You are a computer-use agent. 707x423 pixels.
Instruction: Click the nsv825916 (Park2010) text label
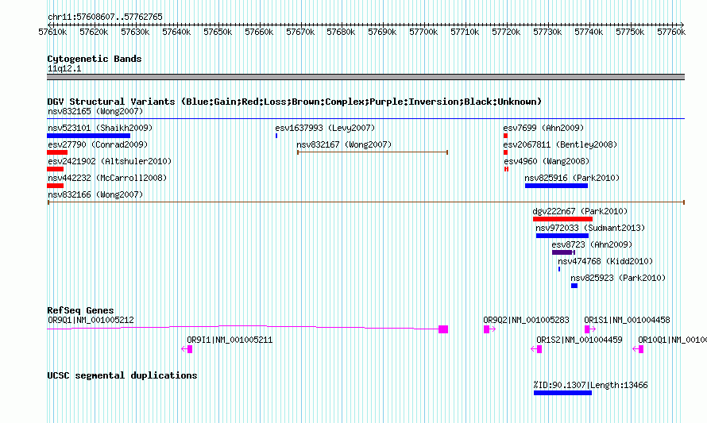[572, 178]
